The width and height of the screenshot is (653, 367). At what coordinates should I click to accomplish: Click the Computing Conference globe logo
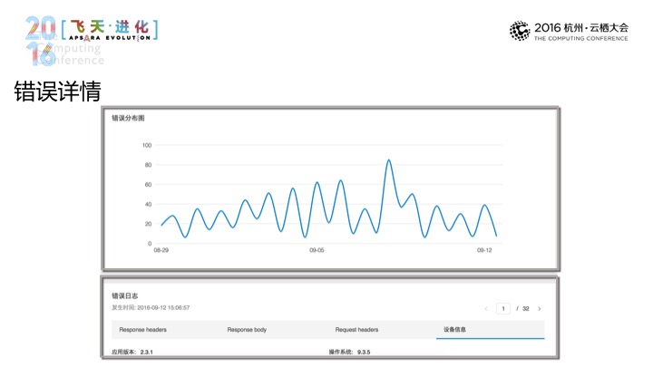pyautogui.click(x=519, y=32)
